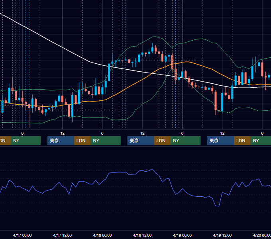271x239 pixels.
Task: Select the NY session block near 4/20 00:00
Action: (261, 141)
